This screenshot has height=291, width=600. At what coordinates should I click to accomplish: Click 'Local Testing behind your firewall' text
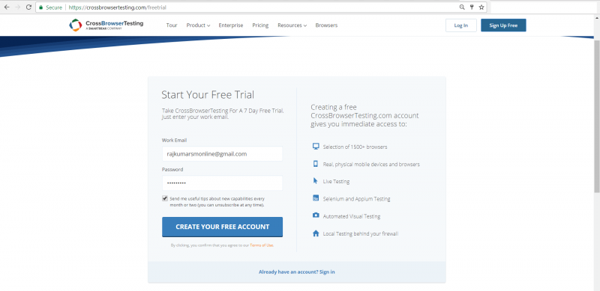pos(361,233)
